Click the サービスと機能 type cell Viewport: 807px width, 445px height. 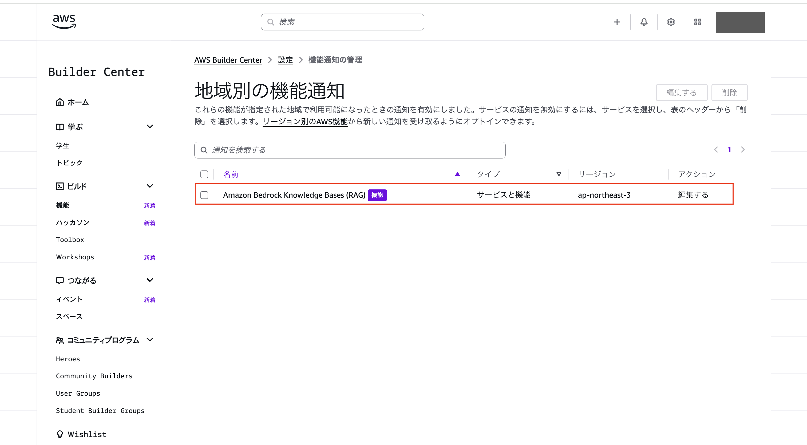pos(504,195)
